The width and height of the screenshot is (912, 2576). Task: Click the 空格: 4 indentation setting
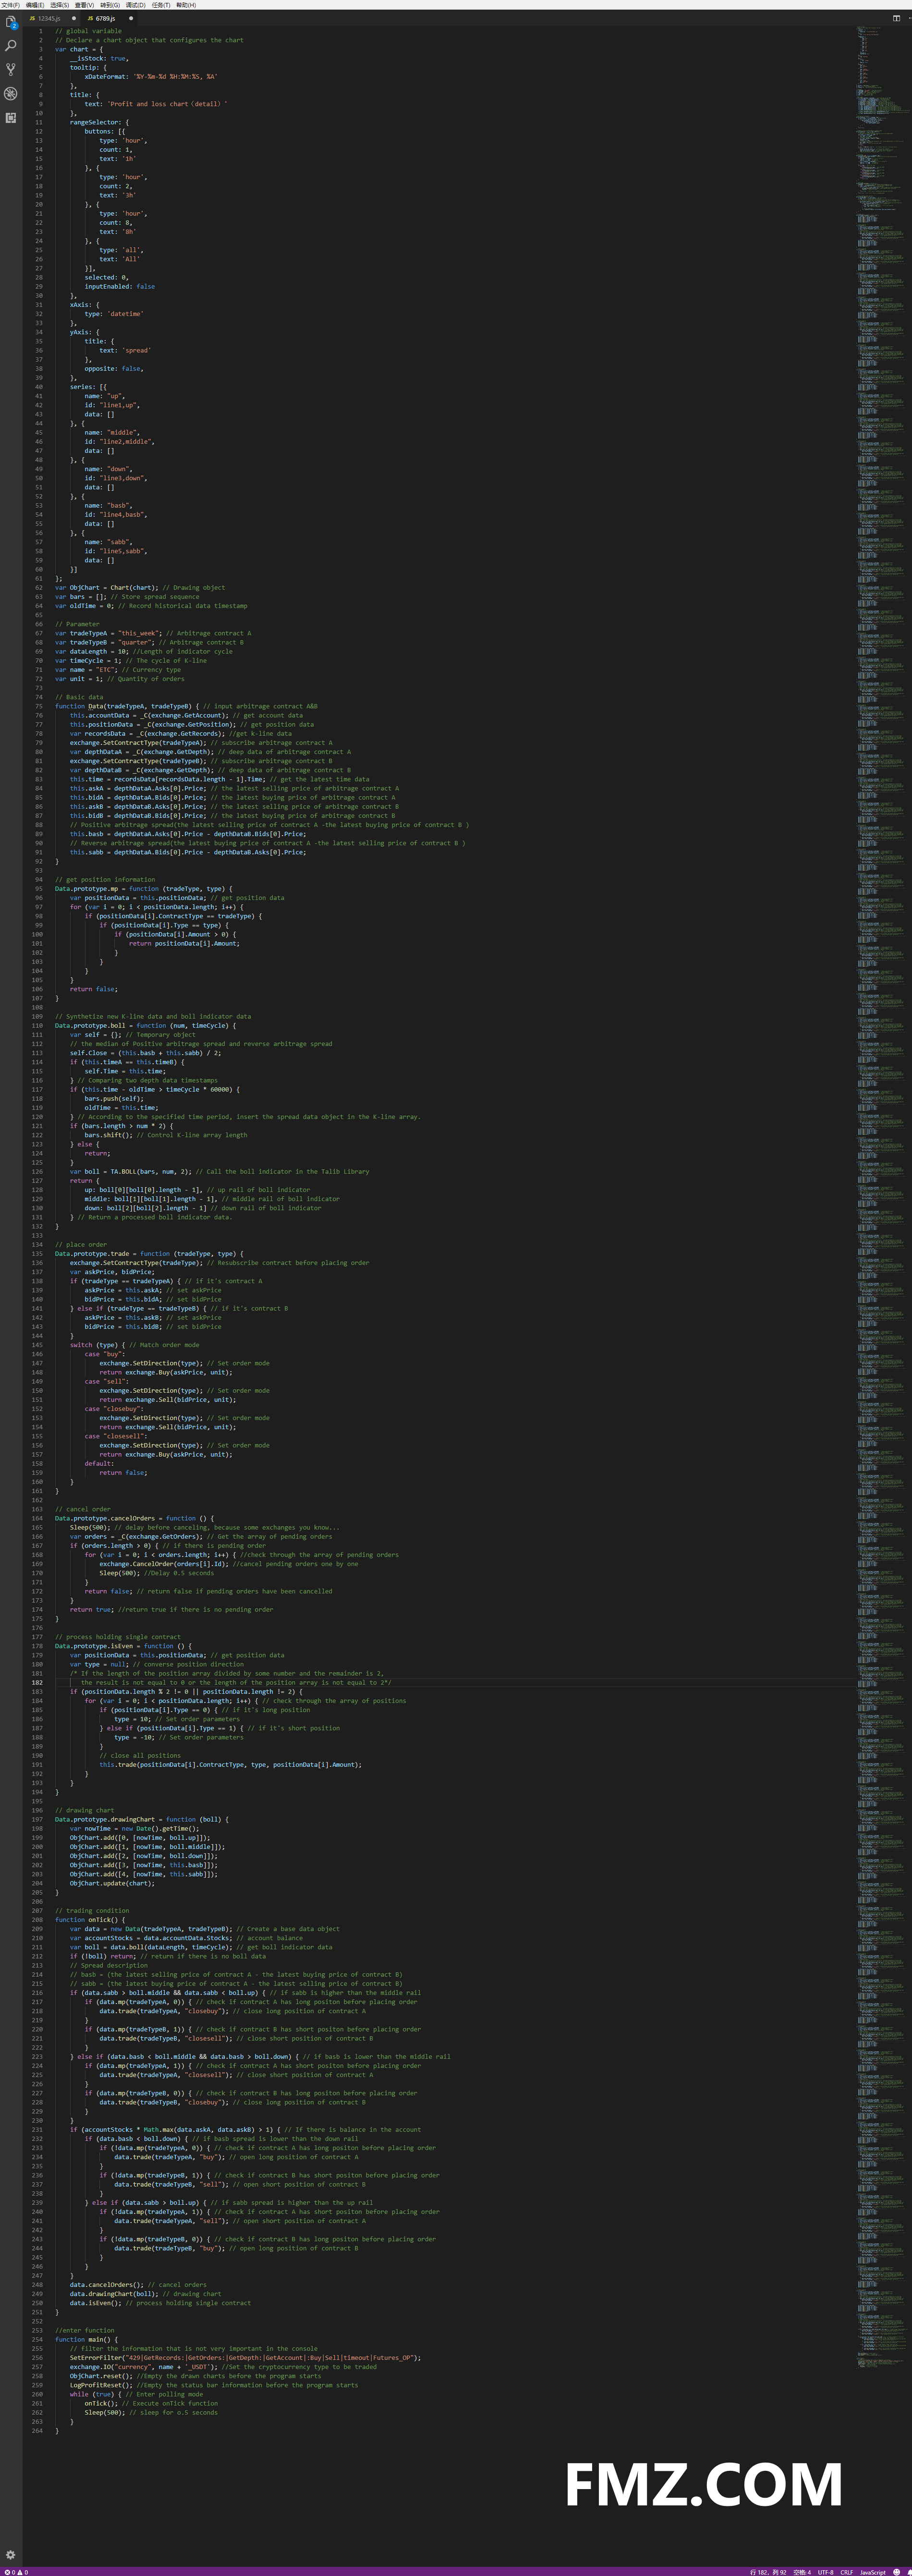[802, 2572]
